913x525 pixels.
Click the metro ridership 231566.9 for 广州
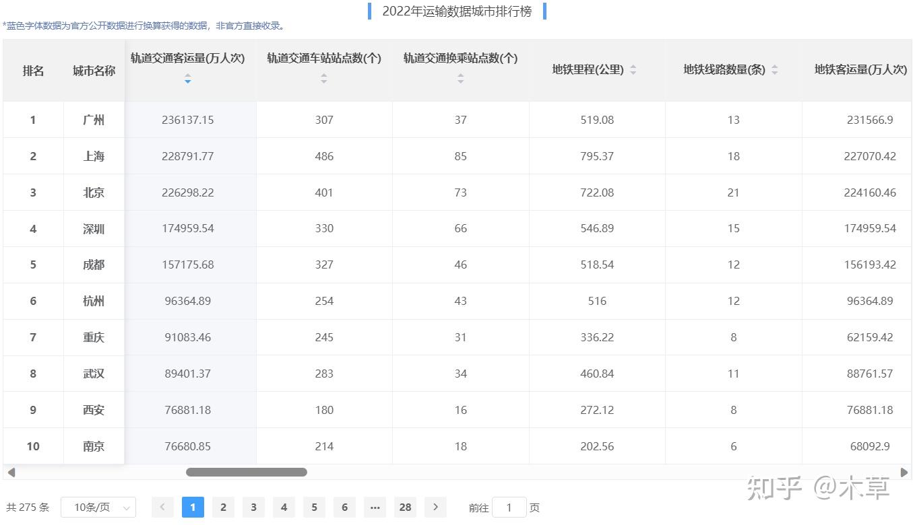coord(870,120)
